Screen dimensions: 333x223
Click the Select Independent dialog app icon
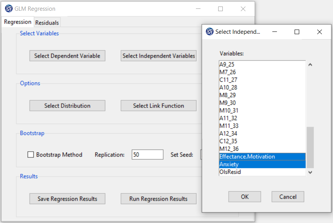(x=210, y=31)
